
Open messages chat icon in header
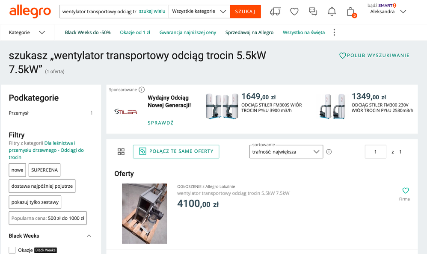313,12
